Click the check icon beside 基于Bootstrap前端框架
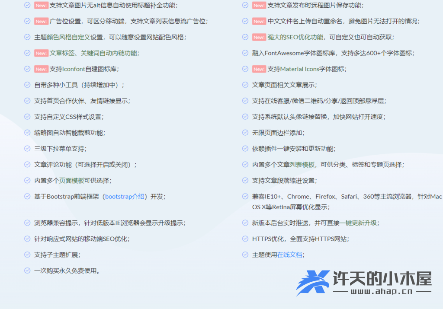443x309 pixels. tap(27, 196)
